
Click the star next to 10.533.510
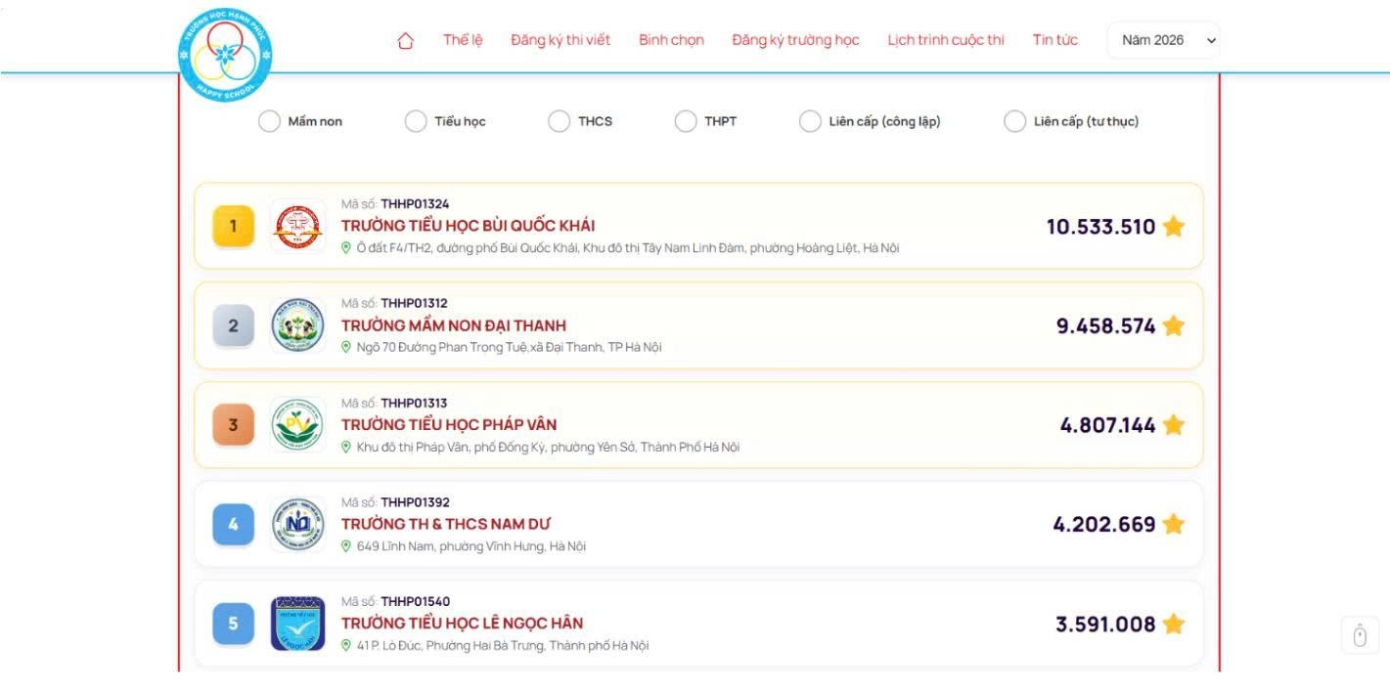pos(1174,227)
